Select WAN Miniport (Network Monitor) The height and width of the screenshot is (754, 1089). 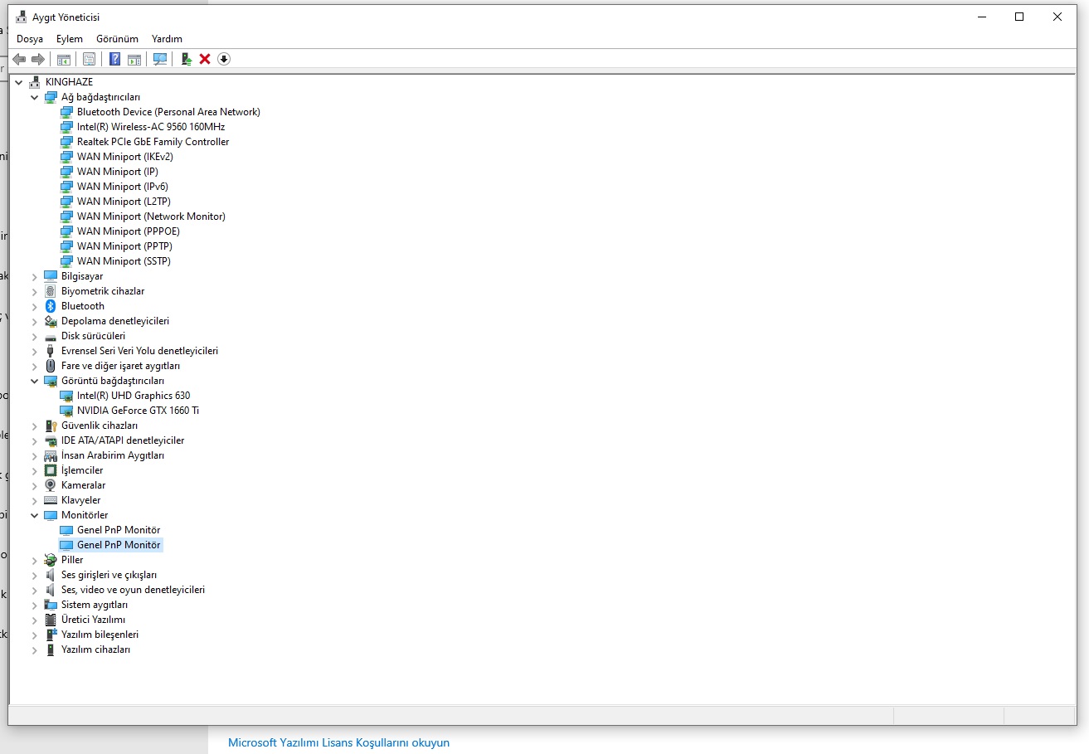tap(151, 216)
